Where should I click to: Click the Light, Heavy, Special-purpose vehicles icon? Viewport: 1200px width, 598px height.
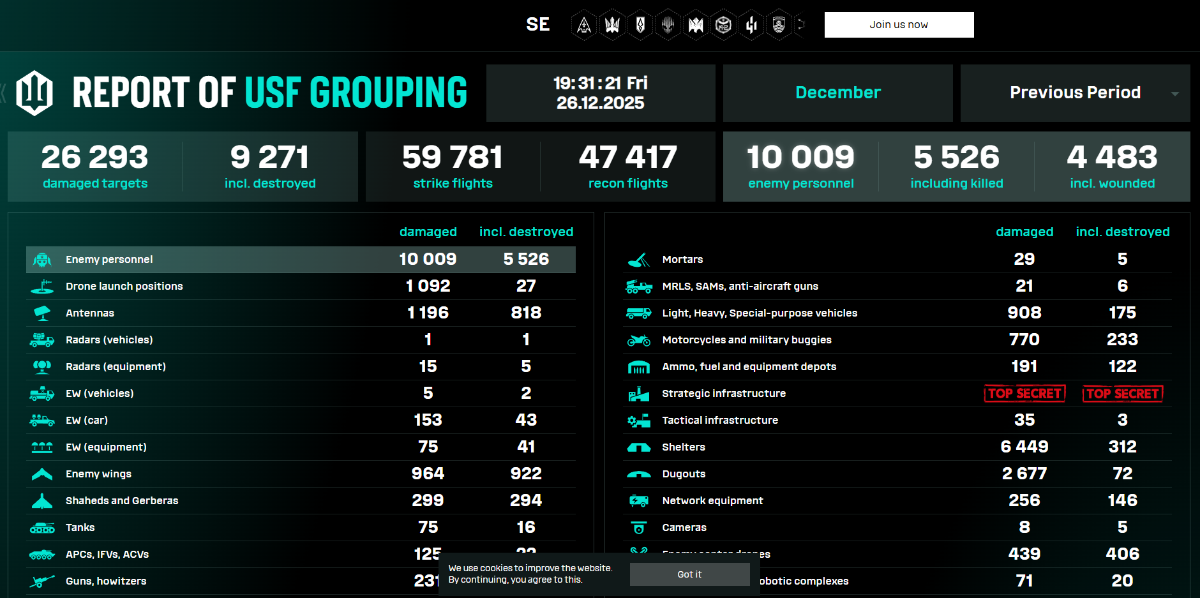pos(639,313)
